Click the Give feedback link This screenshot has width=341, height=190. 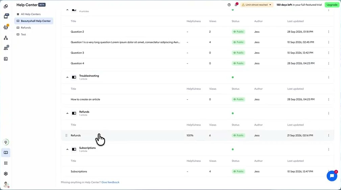coord(110,182)
